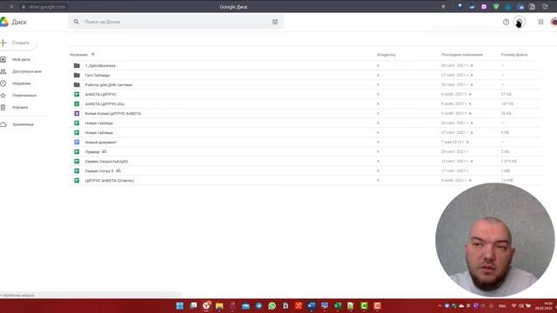Open Корзина in sidebar
The height and width of the screenshot is (313, 557).
pyautogui.click(x=20, y=108)
